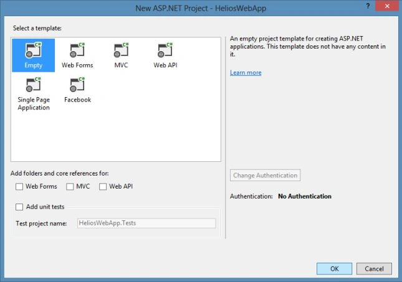Click the dialog title 'New ASP.NET Project - HeliosWebApp'
Viewport: 402px width, 282px height.
click(x=201, y=8)
